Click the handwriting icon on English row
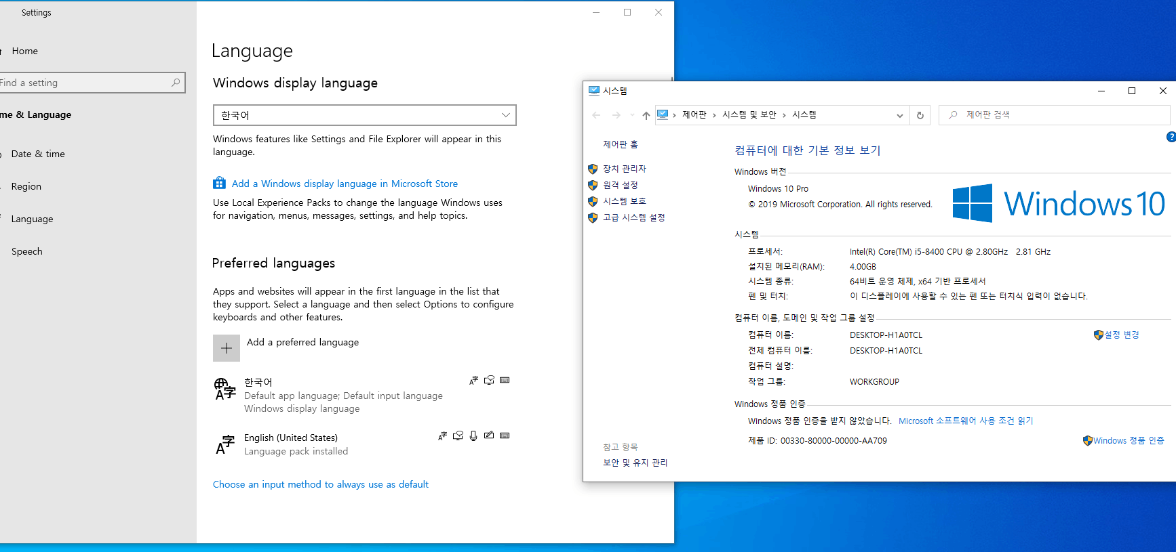This screenshot has width=1176, height=552. [489, 436]
